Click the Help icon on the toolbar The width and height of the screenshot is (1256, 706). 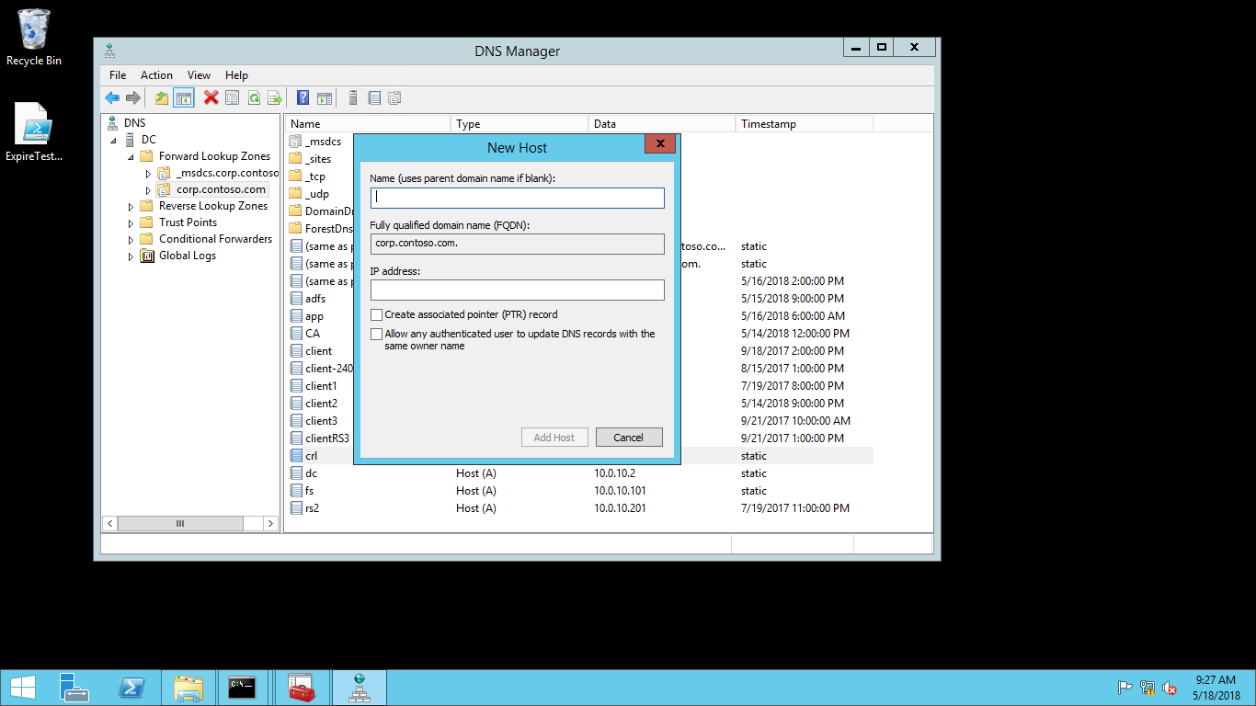coord(303,97)
